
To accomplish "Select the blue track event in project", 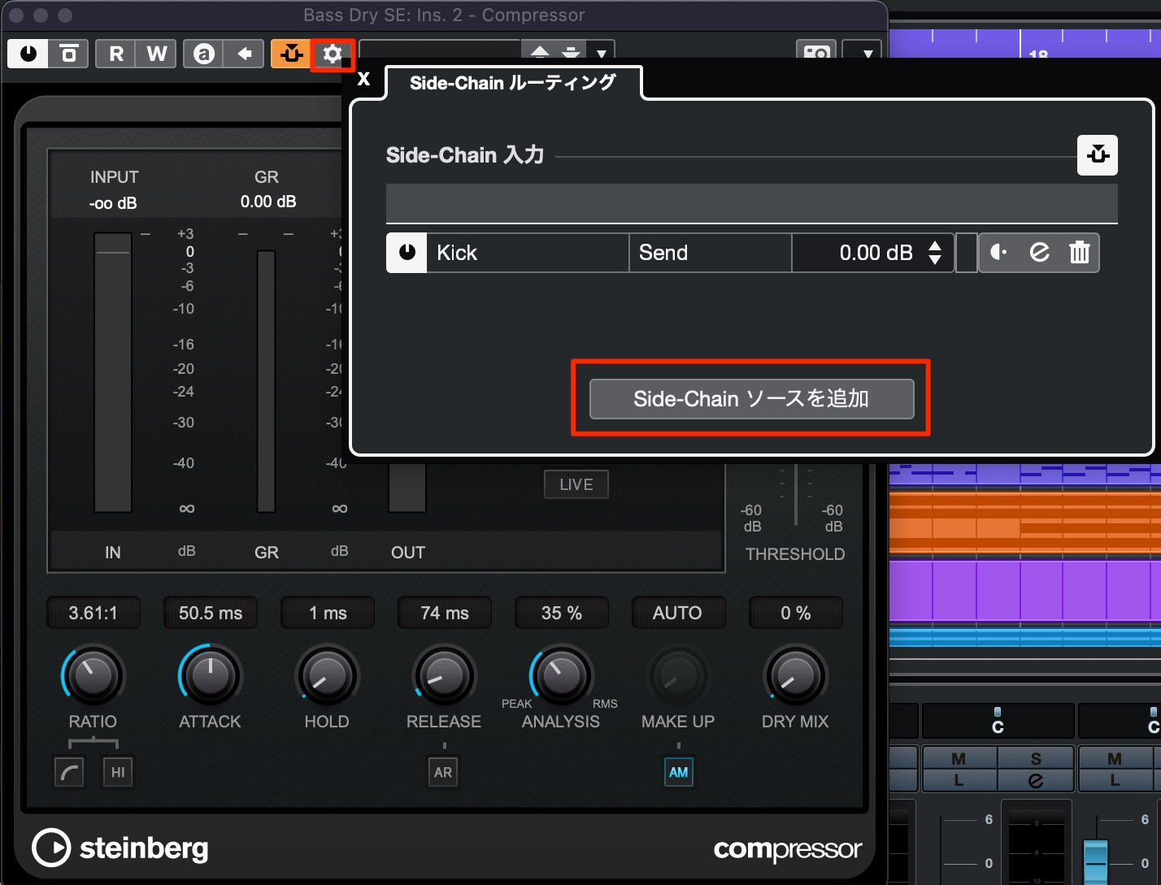I will coord(1025,636).
